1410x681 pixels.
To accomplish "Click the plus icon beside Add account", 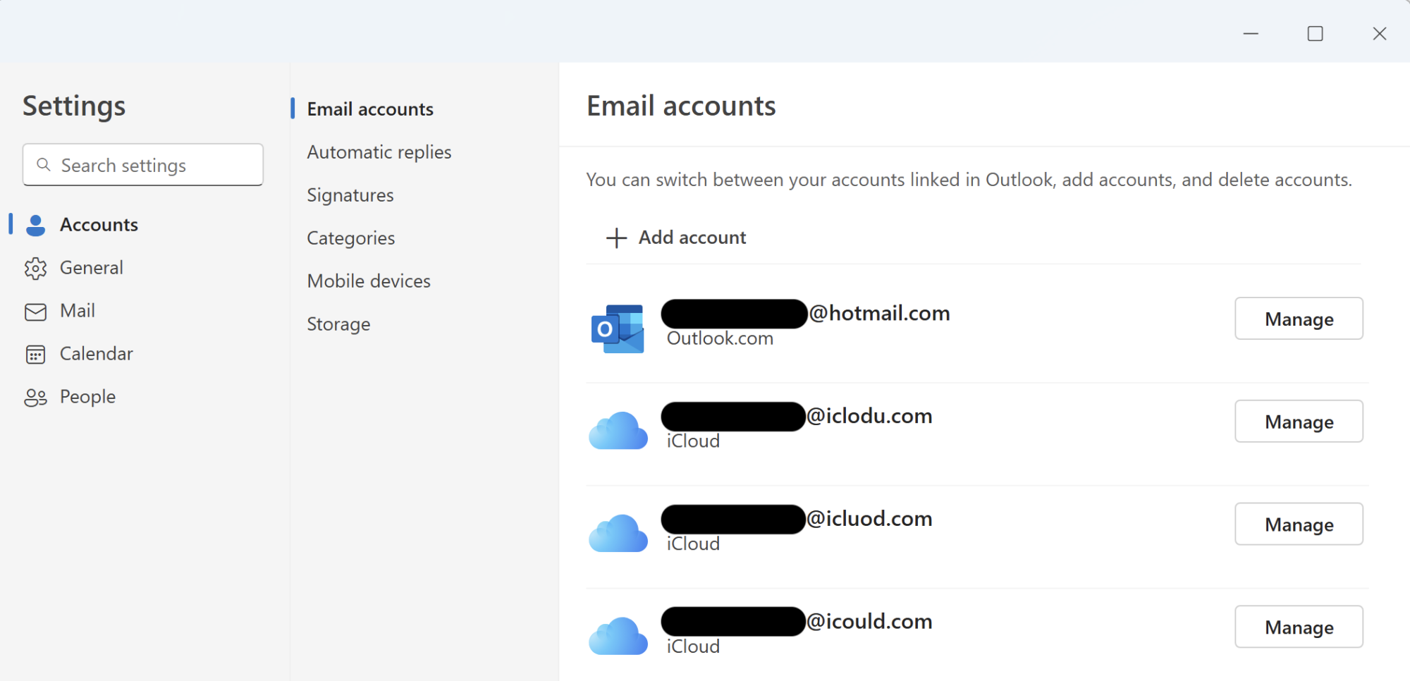I will 616,238.
